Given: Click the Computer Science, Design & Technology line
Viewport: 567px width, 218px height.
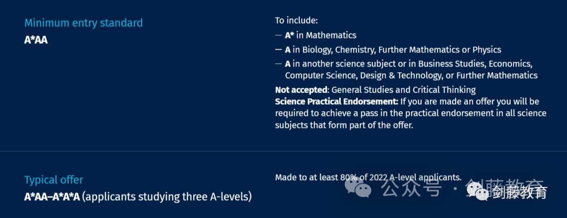Looking at the screenshot, I should click(411, 75).
